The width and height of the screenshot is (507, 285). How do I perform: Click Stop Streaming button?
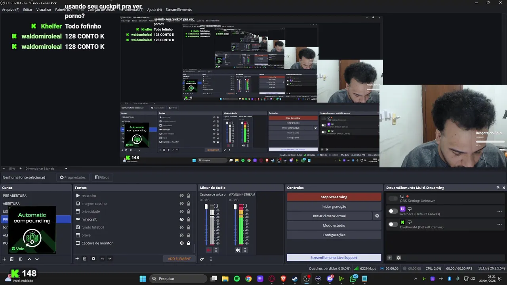[334, 197]
